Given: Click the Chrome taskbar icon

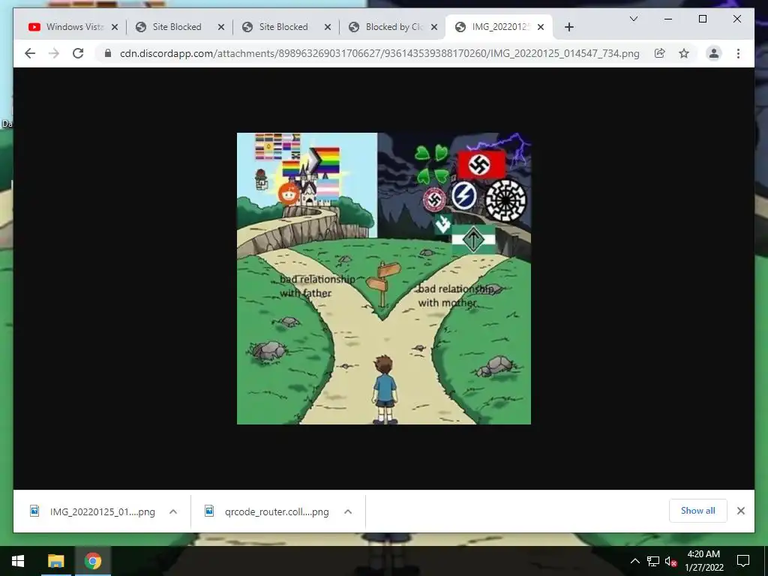Looking at the screenshot, I should tap(92, 561).
